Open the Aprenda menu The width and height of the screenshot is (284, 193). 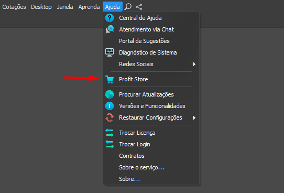coord(89,7)
